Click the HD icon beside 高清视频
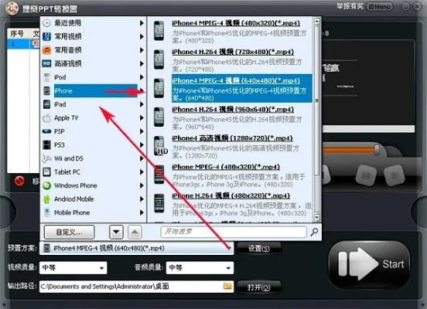The height and width of the screenshot is (309, 427). click(x=47, y=63)
